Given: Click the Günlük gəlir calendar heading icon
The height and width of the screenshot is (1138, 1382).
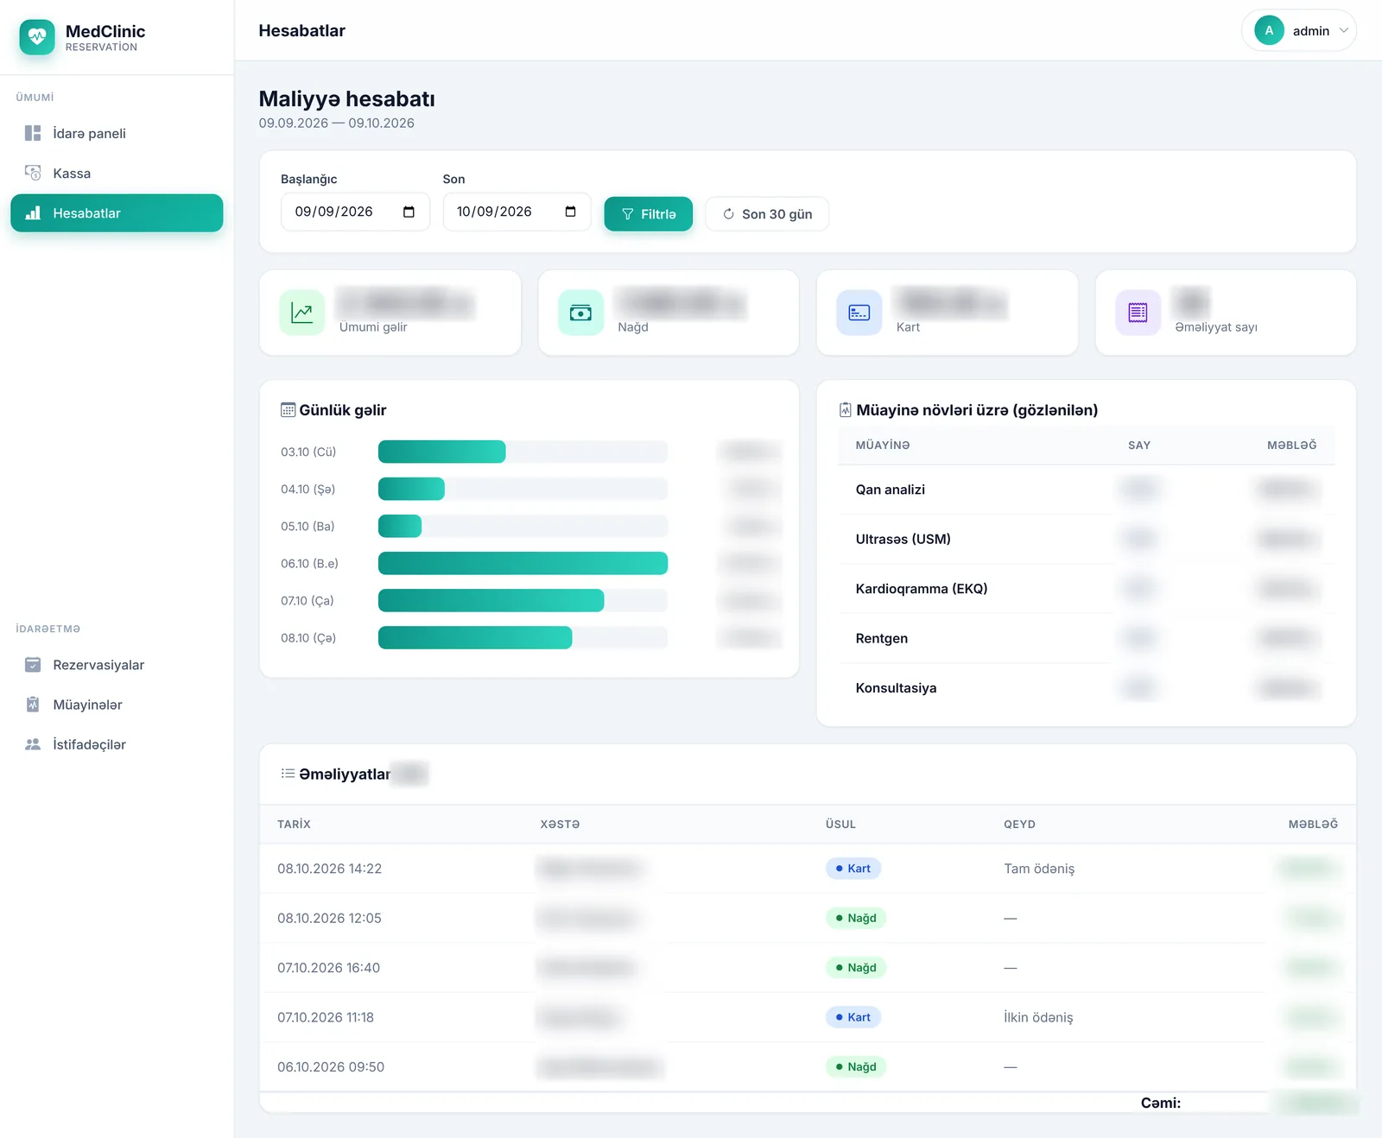Looking at the screenshot, I should tap(288, 410).
